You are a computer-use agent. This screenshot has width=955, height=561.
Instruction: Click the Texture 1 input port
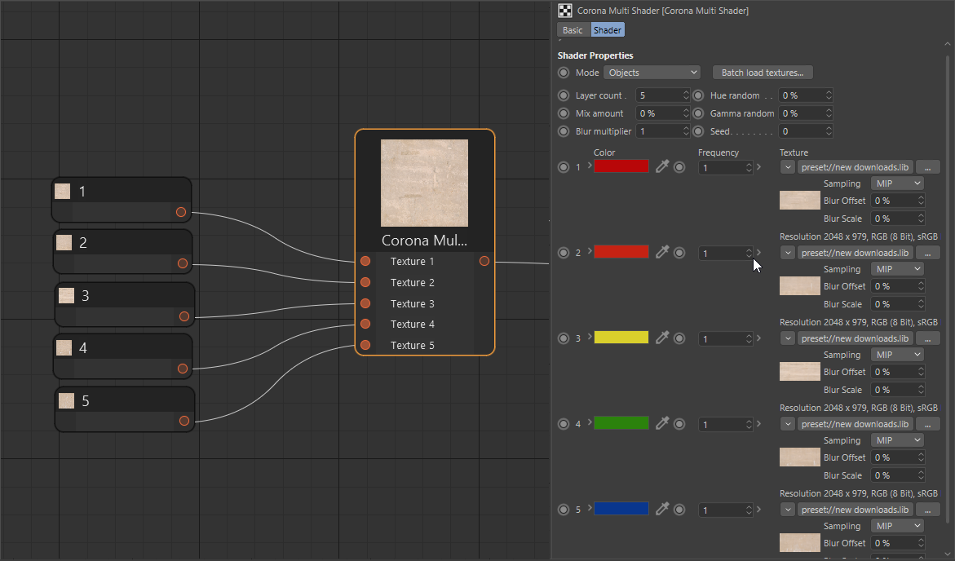pos(365,261)
